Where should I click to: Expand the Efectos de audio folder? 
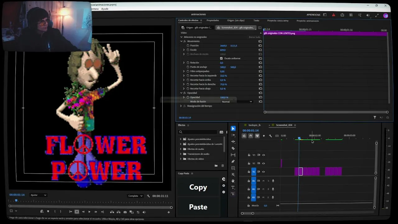pos(181,149)
